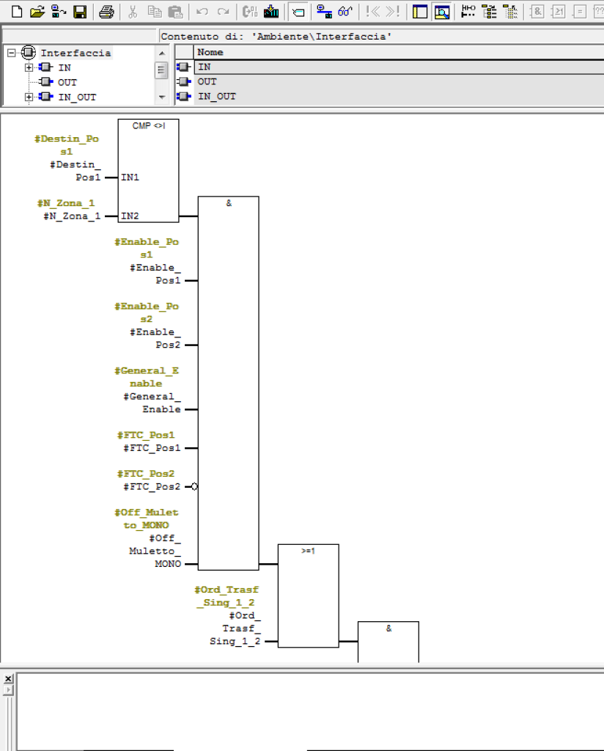
Task: Select the >=1 OR box
Action: [x=308, y=596]
